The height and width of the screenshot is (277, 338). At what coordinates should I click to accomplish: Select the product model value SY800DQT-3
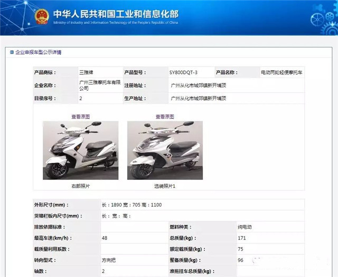click(183, 73)
